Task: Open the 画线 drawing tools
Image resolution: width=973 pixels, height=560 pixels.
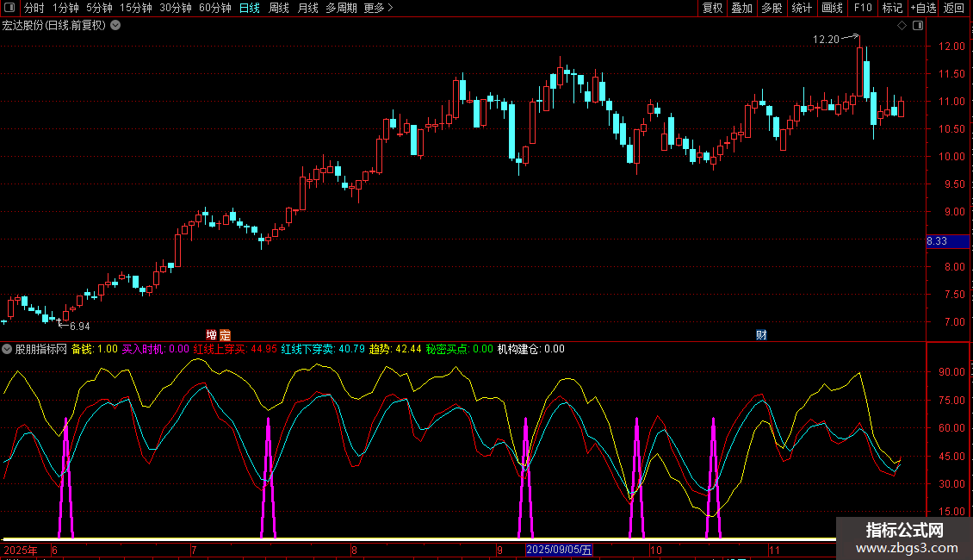Action: pyautogui.click(x=832, y=9)
